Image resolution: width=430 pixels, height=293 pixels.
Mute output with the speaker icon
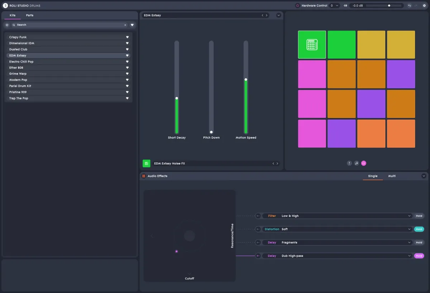pyautogui.click(x=345, y=6)
